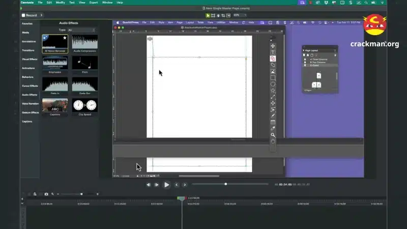The height and width of the screenshot is (229, 407).
Task: Select the canvas Edit arrow tool
Action: point(208,15)
